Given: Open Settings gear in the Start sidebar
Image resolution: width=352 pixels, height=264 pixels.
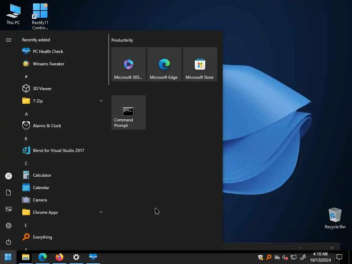Looking at the screenshot, I should tap(9, 225).
